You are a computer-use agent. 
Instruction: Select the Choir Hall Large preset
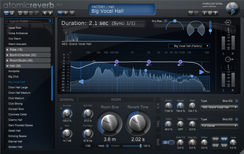coord(18,87)
